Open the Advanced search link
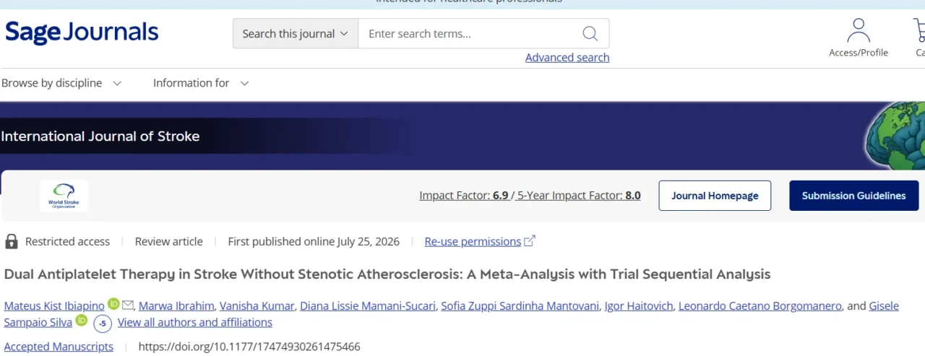The width and height of the screenshot is (925, 356). pyautogui.click(x=567, y=58)
